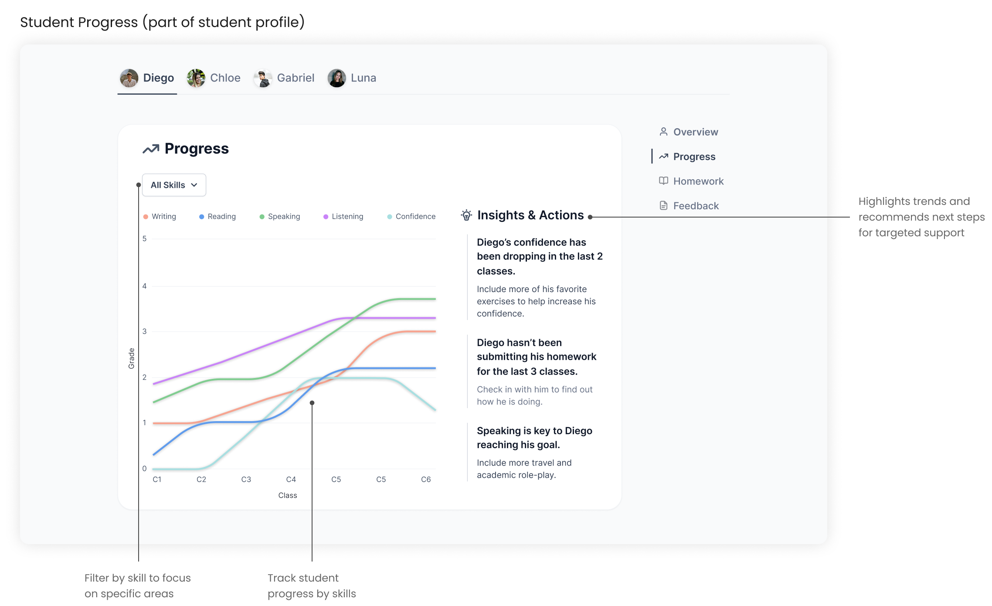The width and height of the screenshot is (992, 606).
Task: Click the Progress trend arrow sidebar icon
Action: pos(663,157)
